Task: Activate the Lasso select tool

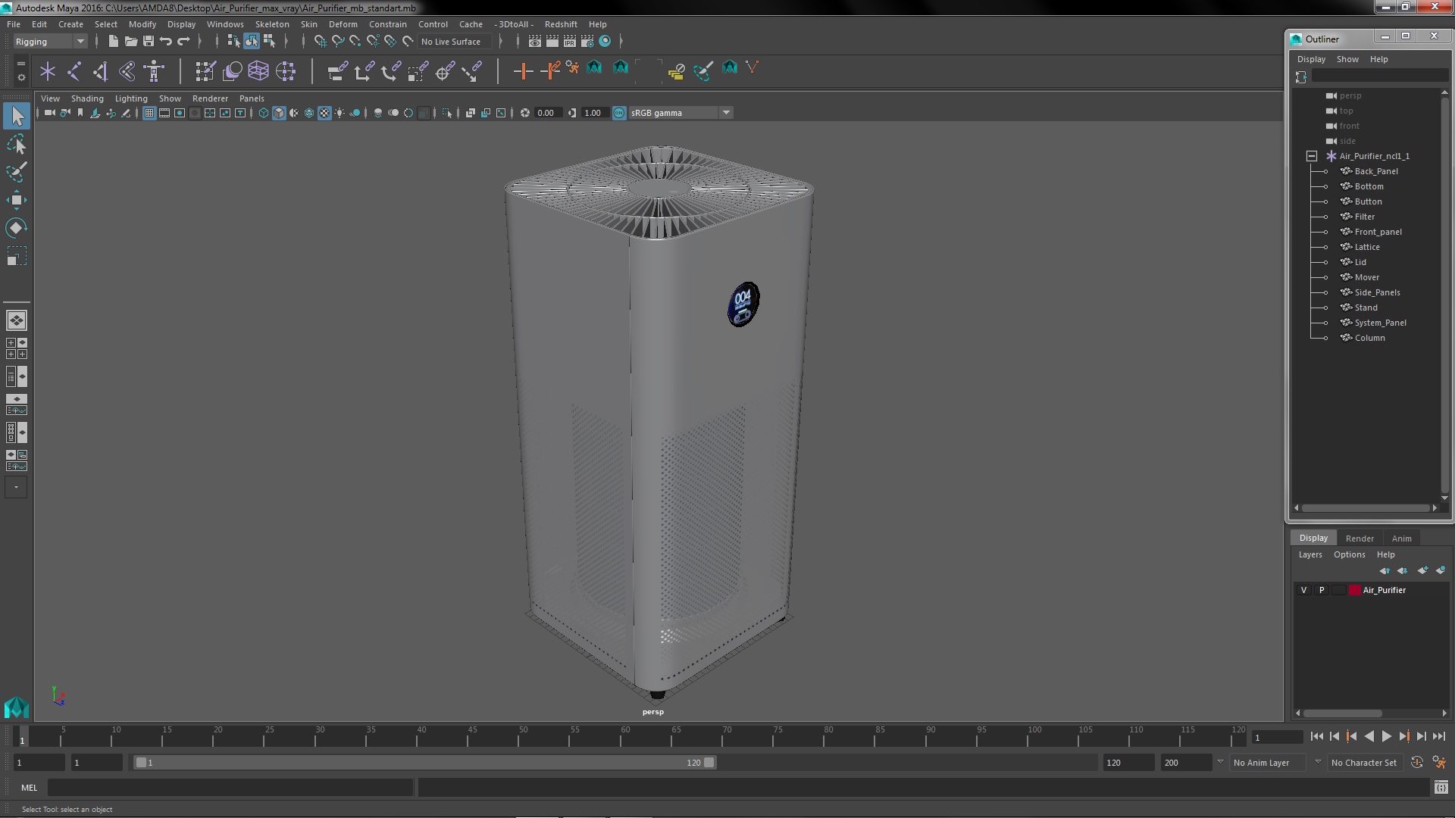Action: coord(17,144)
